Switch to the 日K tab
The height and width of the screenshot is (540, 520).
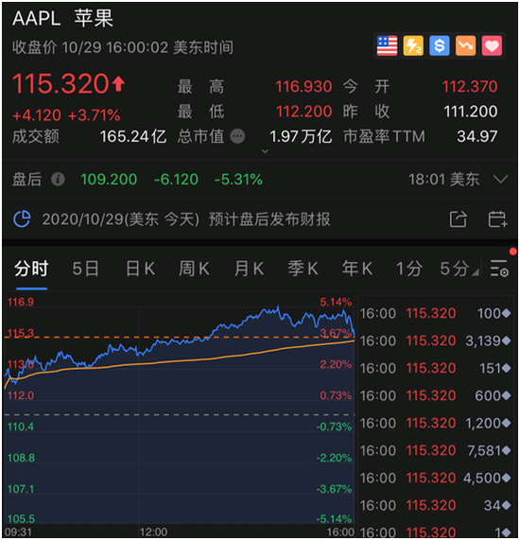click(140, 269)
